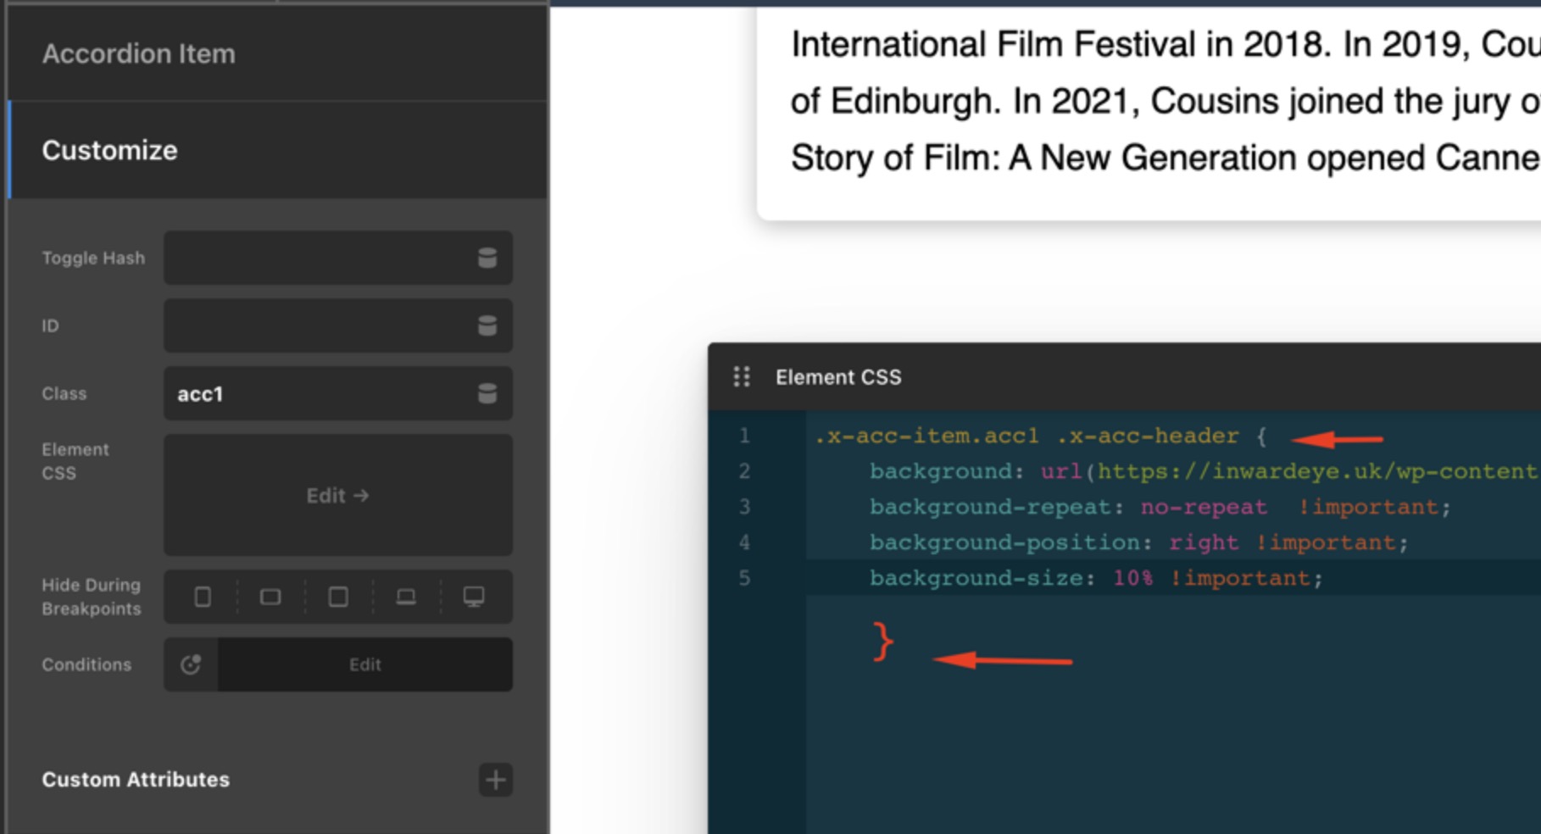This screenshot has height=834, width=1541.
Task: Select the Customize section tab
Action: [110, 150]
